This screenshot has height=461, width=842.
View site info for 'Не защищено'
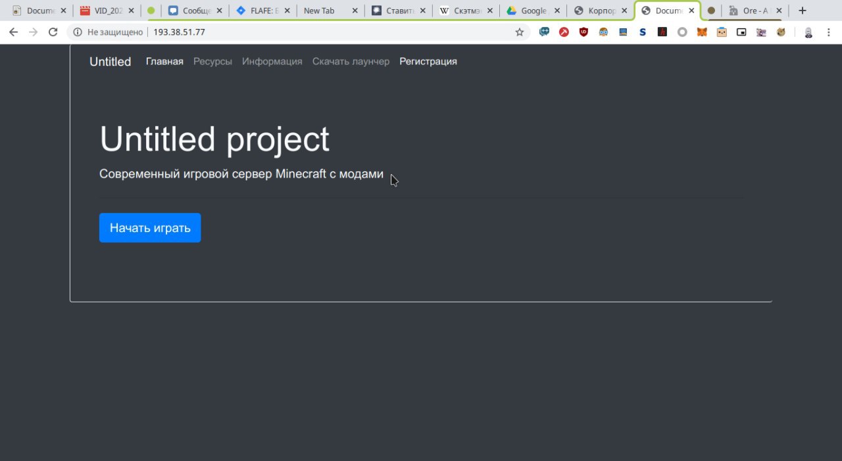tap(109, 32)
